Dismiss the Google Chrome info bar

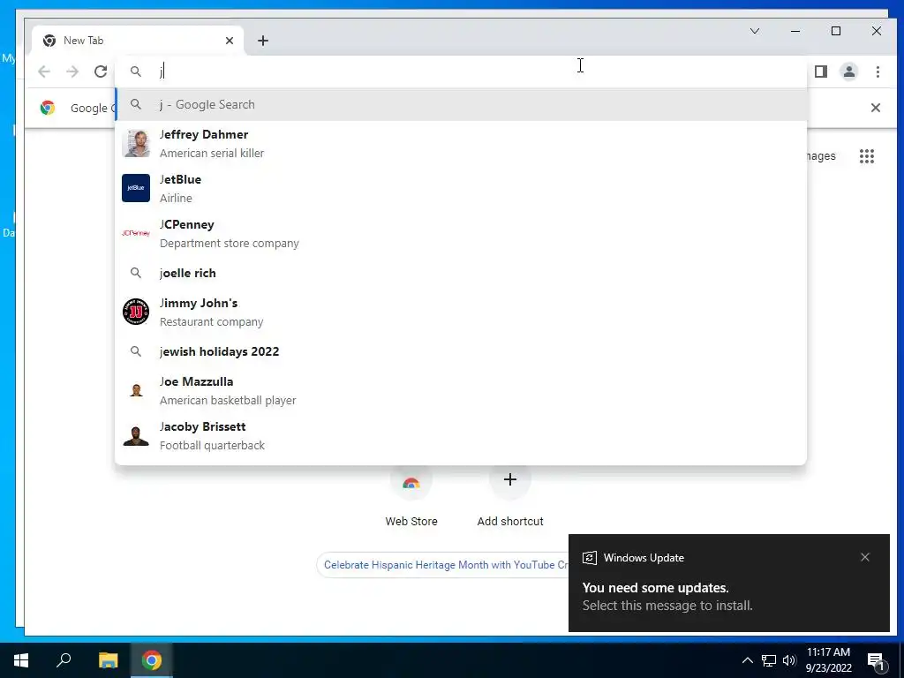[875, 108]
